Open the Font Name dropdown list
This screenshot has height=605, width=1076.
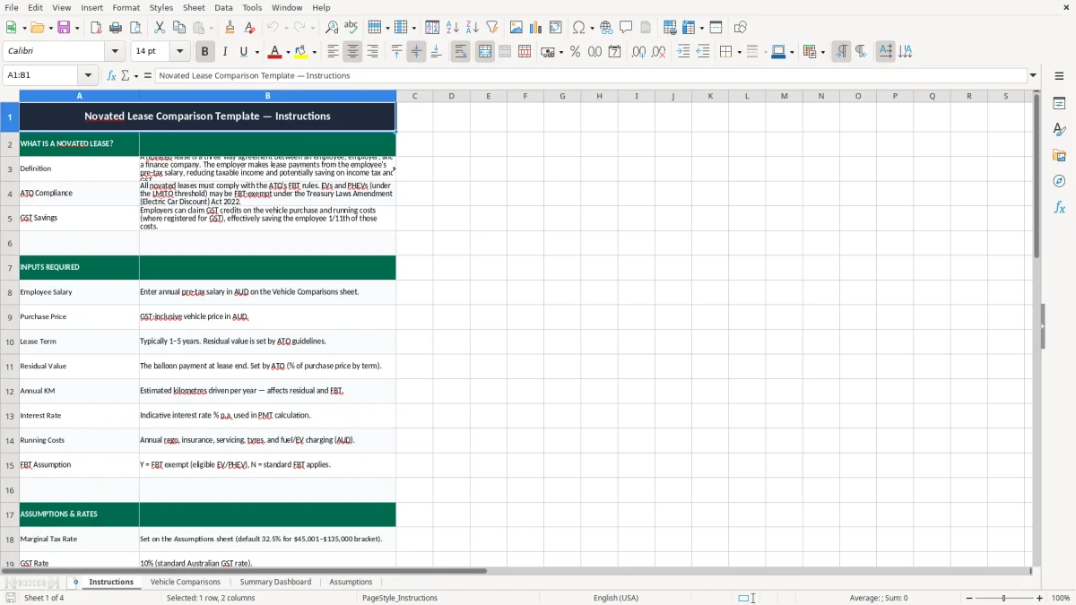115,52
